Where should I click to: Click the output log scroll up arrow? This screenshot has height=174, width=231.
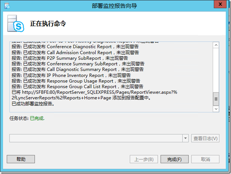click(x=216, y=45)
